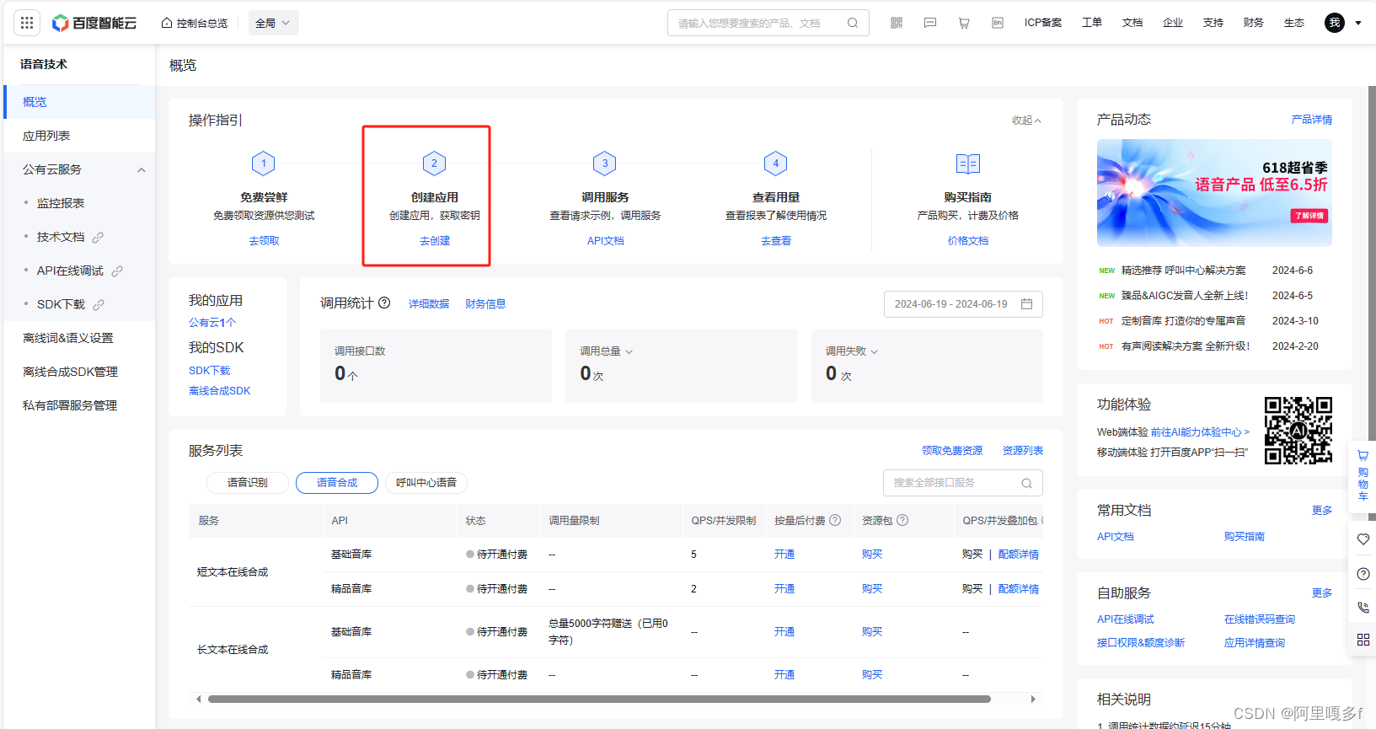
Task: Click the search magnifier icon in top bar
Action: click(853, 23)
